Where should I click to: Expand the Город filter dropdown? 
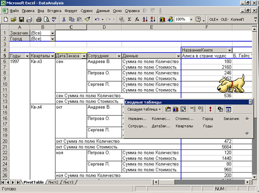(52, 39)
